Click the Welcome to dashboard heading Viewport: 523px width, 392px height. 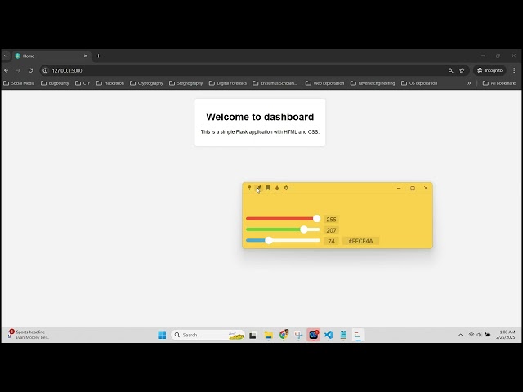click(260, 117)
